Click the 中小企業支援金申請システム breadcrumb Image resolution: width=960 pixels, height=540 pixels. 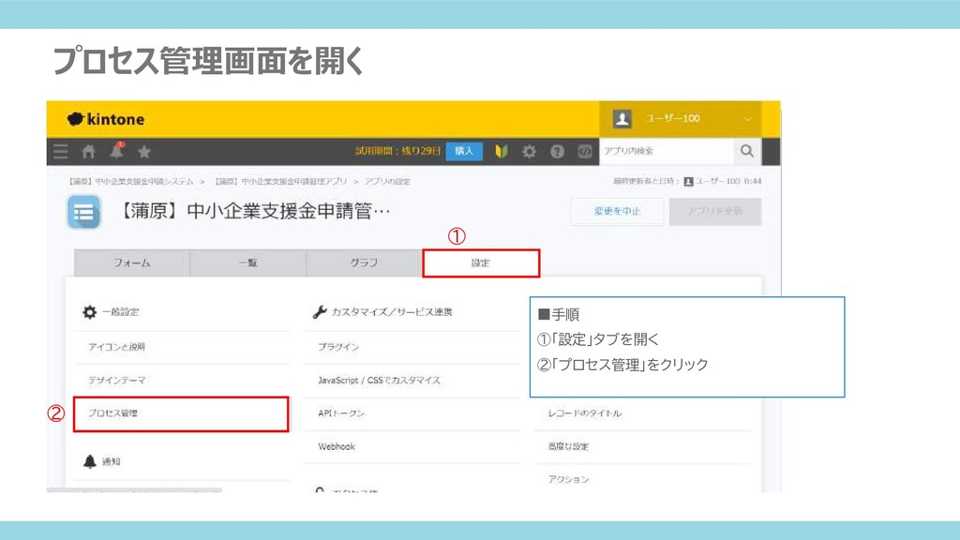tap(130, 182)
